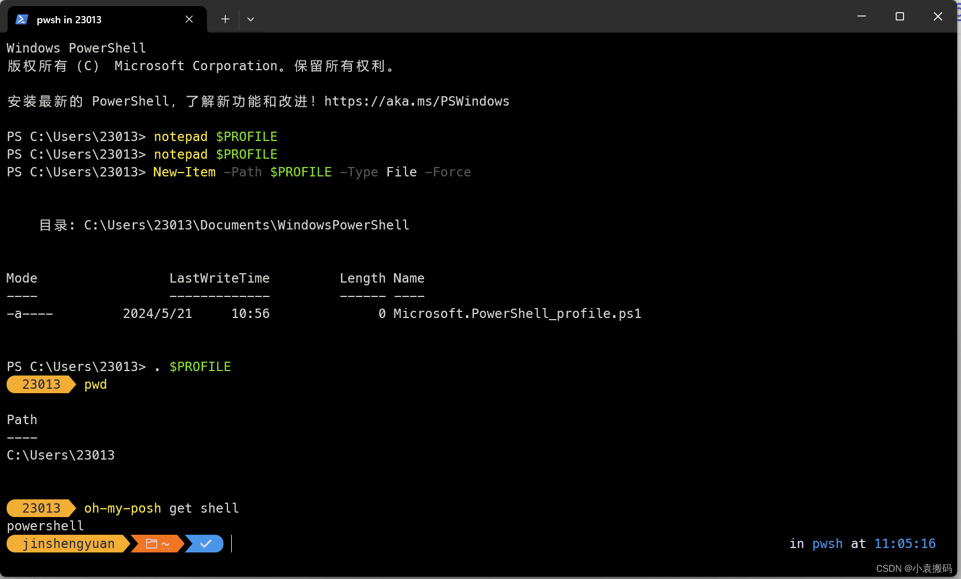Click the directory path 'C:\Users\23013\Documents\WindowsPowerShell'
The height and width of the screenshot is (579, 961).
pyautogui.click(x=247, y=225)
